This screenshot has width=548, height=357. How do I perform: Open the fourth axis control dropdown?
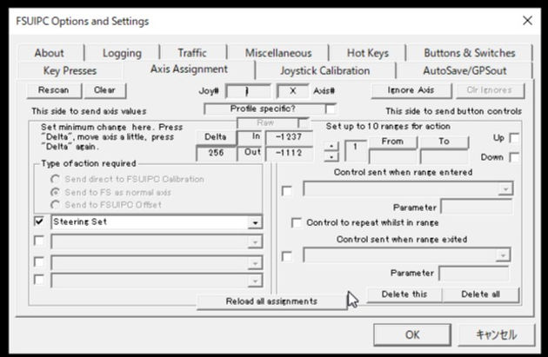pos(255,281)
